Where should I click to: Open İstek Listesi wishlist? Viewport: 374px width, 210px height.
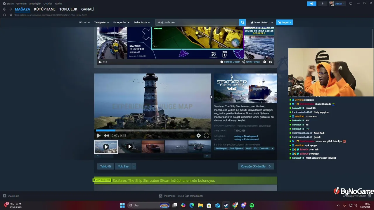coord(262,22)
